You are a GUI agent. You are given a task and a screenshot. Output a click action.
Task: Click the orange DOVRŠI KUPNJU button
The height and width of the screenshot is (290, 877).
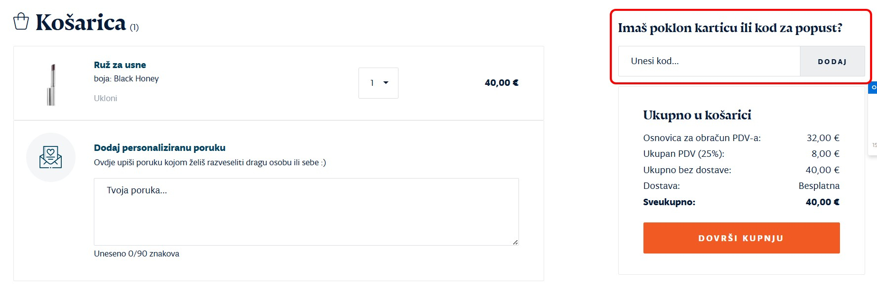click(741, 238)
